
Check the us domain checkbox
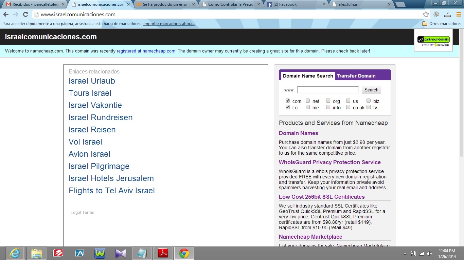tap(348, 101)
